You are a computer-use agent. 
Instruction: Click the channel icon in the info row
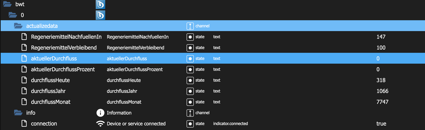pos(190,113)
